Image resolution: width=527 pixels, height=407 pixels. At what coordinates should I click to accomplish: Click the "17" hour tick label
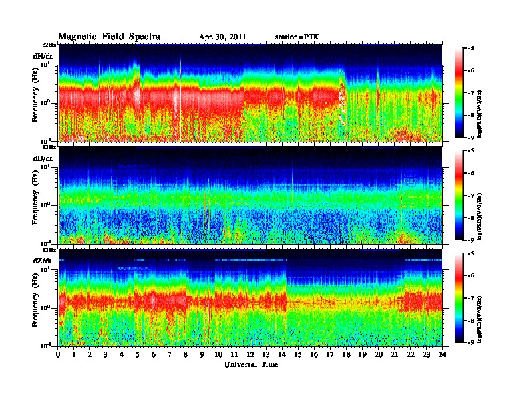[330, 355]
